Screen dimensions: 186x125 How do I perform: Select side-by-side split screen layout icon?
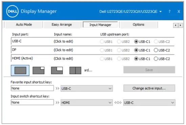[75, 70]
